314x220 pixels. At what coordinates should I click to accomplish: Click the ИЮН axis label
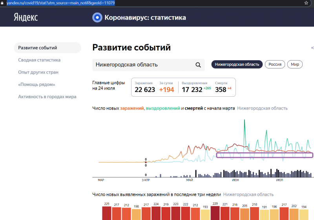[x=235, y=180]
